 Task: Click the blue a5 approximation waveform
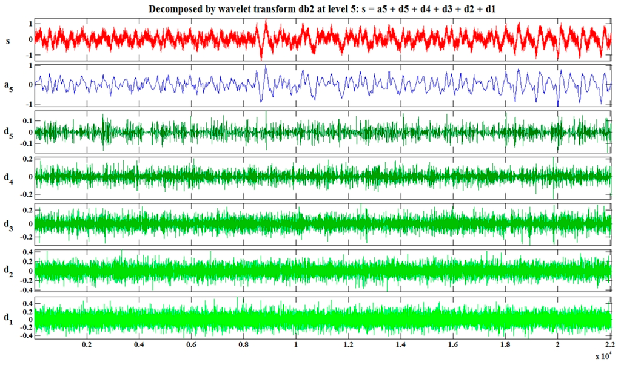(323, 85)
